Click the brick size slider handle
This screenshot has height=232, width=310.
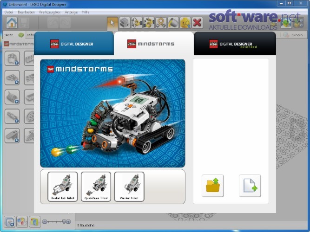(64, 221)
